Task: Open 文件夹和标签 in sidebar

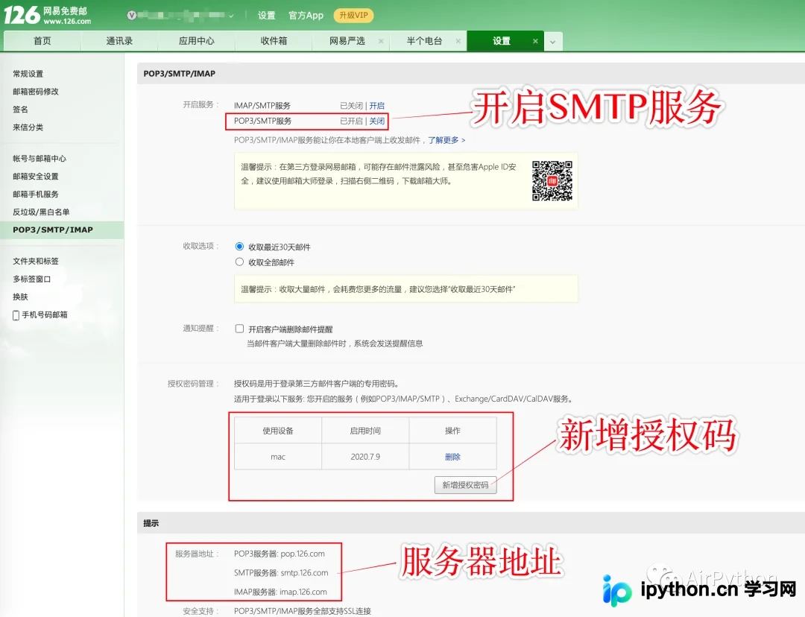Action: [x=36, y=262]
